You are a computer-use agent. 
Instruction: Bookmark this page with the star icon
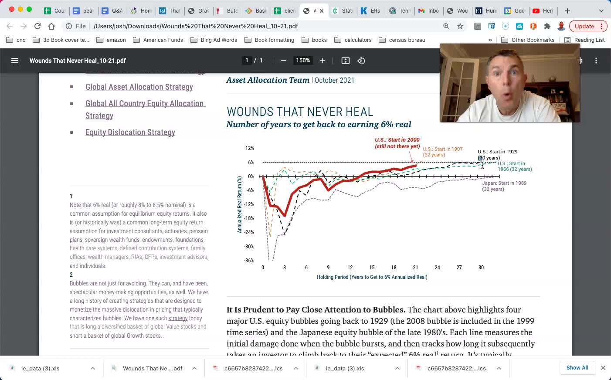pos(460,26)
